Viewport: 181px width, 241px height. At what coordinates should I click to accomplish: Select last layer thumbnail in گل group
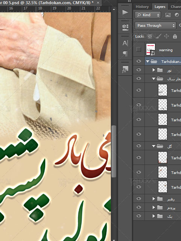click(163, 187)
